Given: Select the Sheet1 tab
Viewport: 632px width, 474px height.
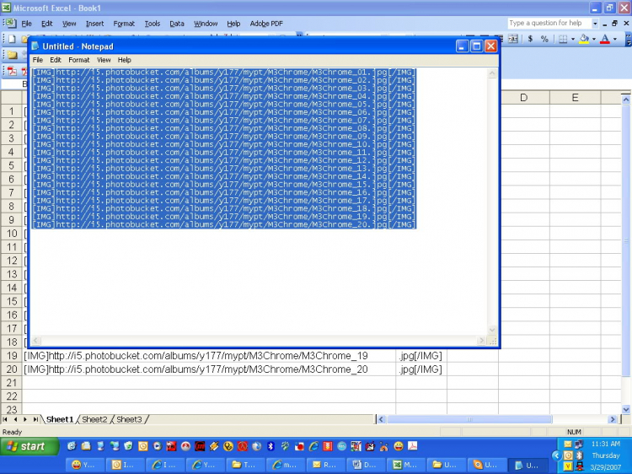Looking at the screenshot, I should coord(60,419).
